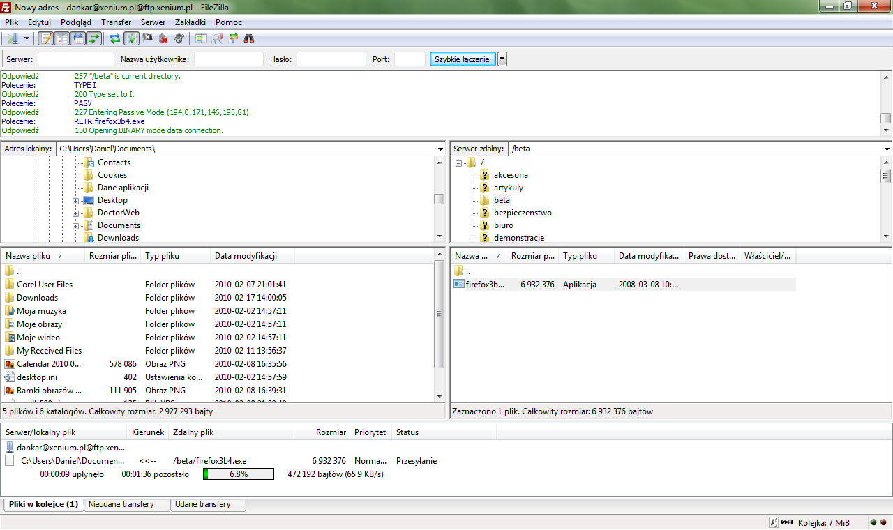The image size is (893, 530).
Task: Click the Port input field
Action: [410, 59]
